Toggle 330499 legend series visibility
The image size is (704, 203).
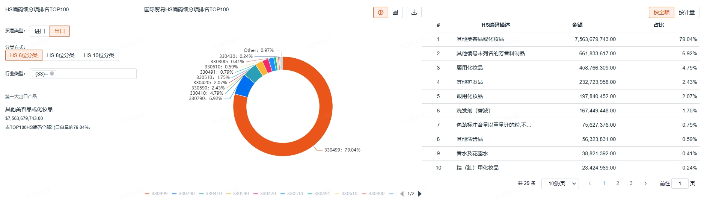click(x=156, y=194)
